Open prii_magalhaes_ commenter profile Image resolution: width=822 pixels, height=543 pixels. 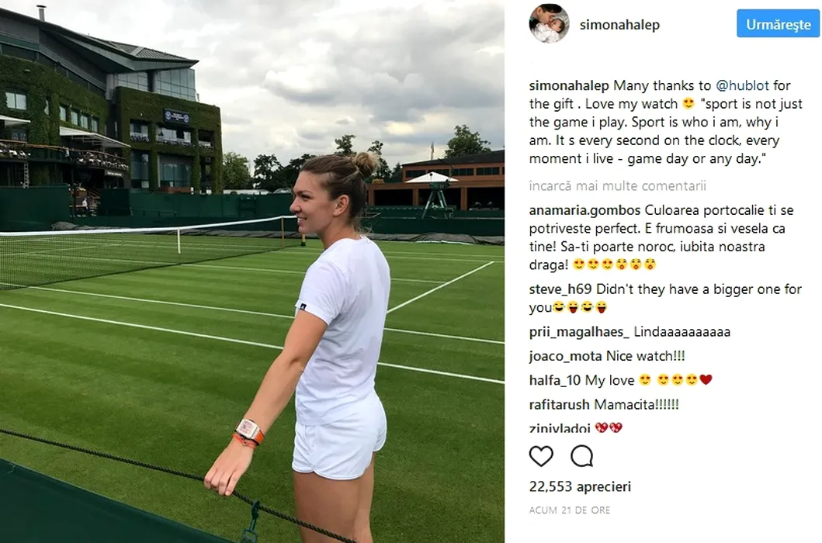(579, 332)
